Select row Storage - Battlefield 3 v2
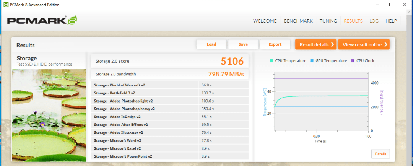Image resolution: width=413 pixels, height=166 pixels. coord(170,93)
